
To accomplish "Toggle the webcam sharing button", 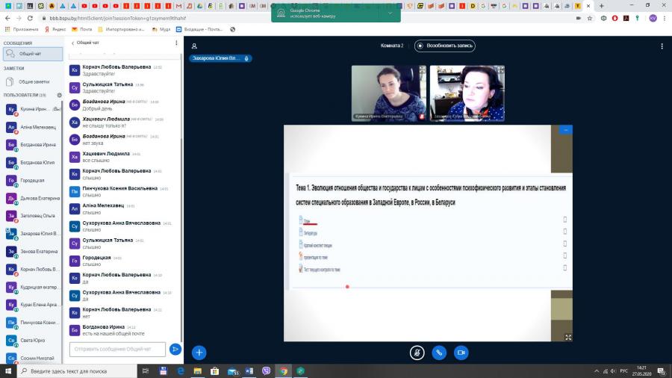I will (461, 353).
